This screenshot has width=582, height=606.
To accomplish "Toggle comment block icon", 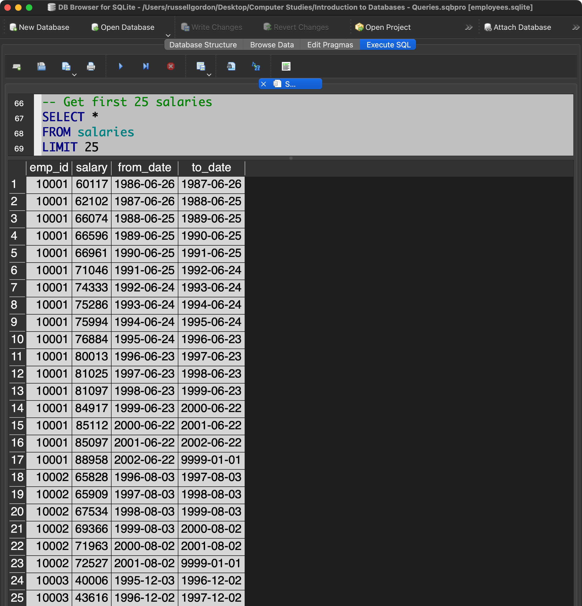I will (286, 67).
